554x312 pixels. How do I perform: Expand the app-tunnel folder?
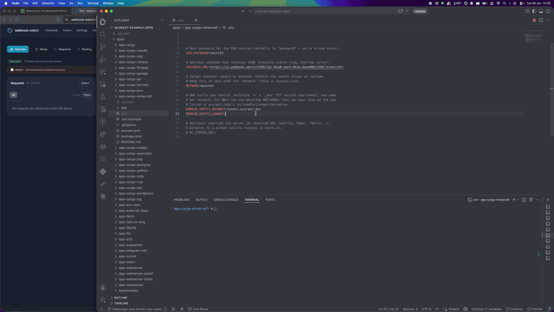coord(127,256)
